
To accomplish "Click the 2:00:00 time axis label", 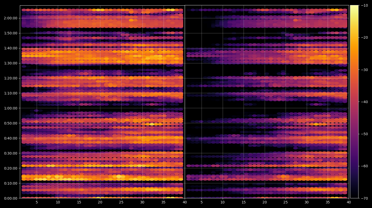I will (x=11, y=18).
